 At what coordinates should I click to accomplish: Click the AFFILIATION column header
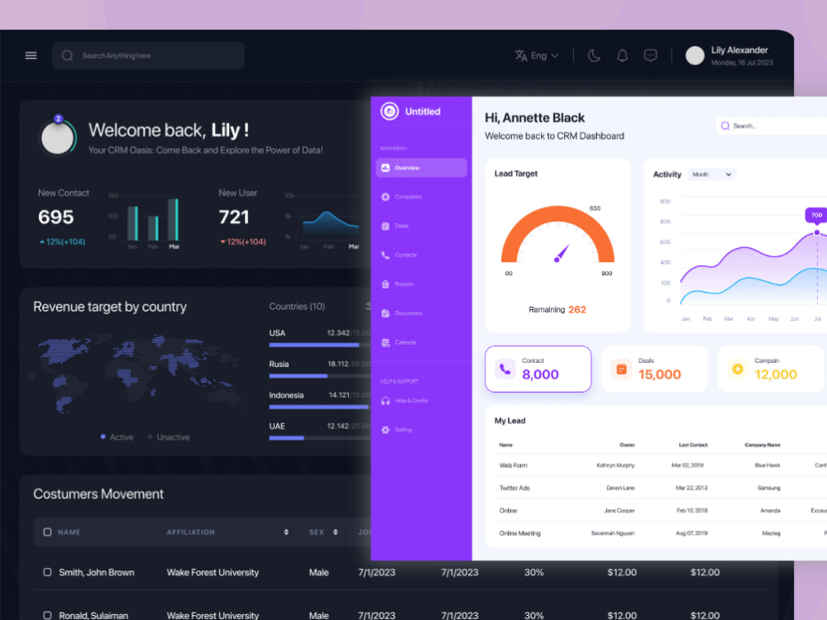click(x=190, y=532)
